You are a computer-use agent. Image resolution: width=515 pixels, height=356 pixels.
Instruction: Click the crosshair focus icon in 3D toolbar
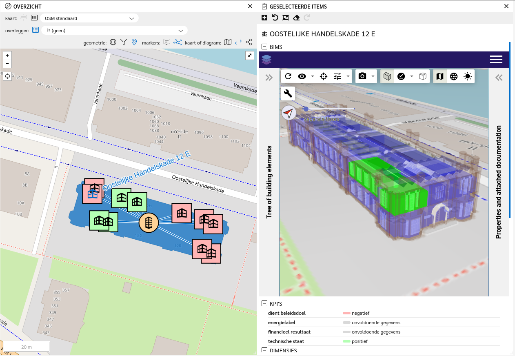324,76
